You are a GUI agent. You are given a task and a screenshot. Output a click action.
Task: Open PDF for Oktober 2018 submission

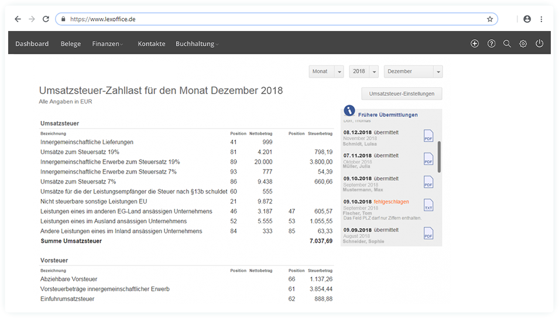click(428, 159)
